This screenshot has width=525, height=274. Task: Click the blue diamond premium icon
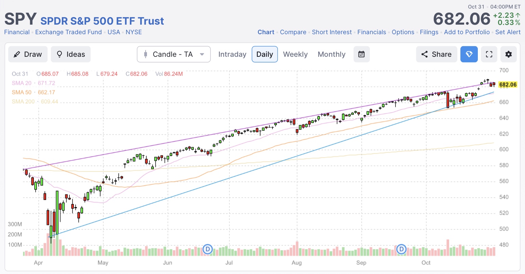pyautogui.click(x=469, y=54)
